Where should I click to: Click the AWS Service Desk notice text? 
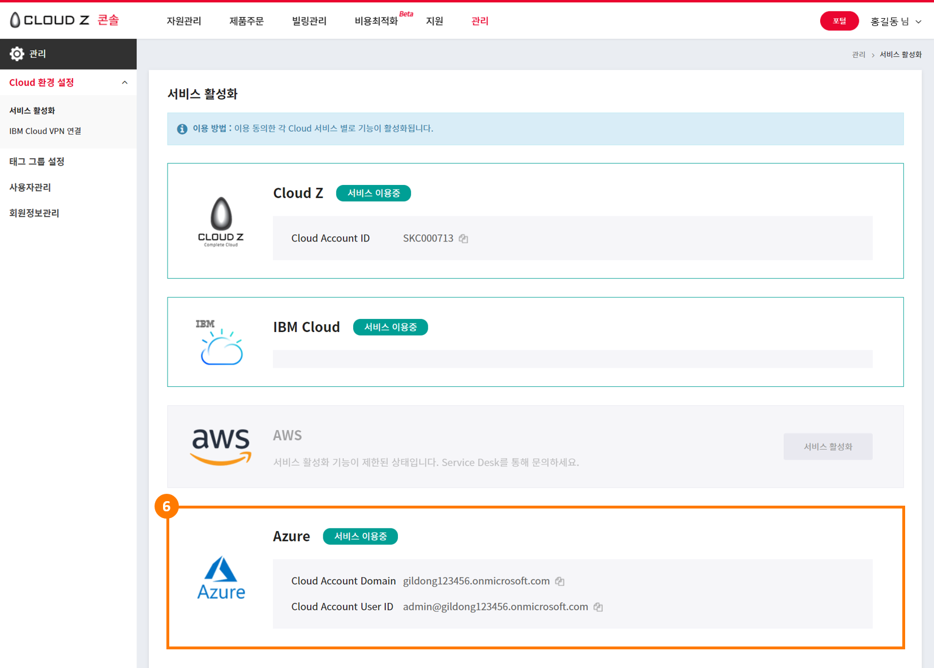(x=426, y=463)
